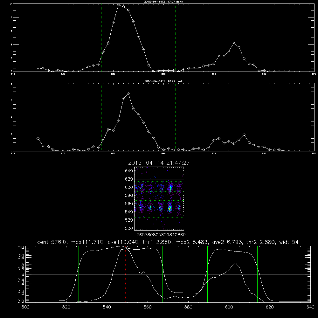Click the left red dotted peak line near 549
The image size is (318, 318).
[x=126, y=274]
